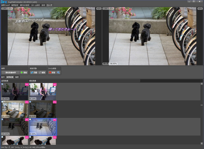Image resolution: width=204 pixels, height=149 pixels.
Task: Open the リネーム設定 tab
Action: 35,5
